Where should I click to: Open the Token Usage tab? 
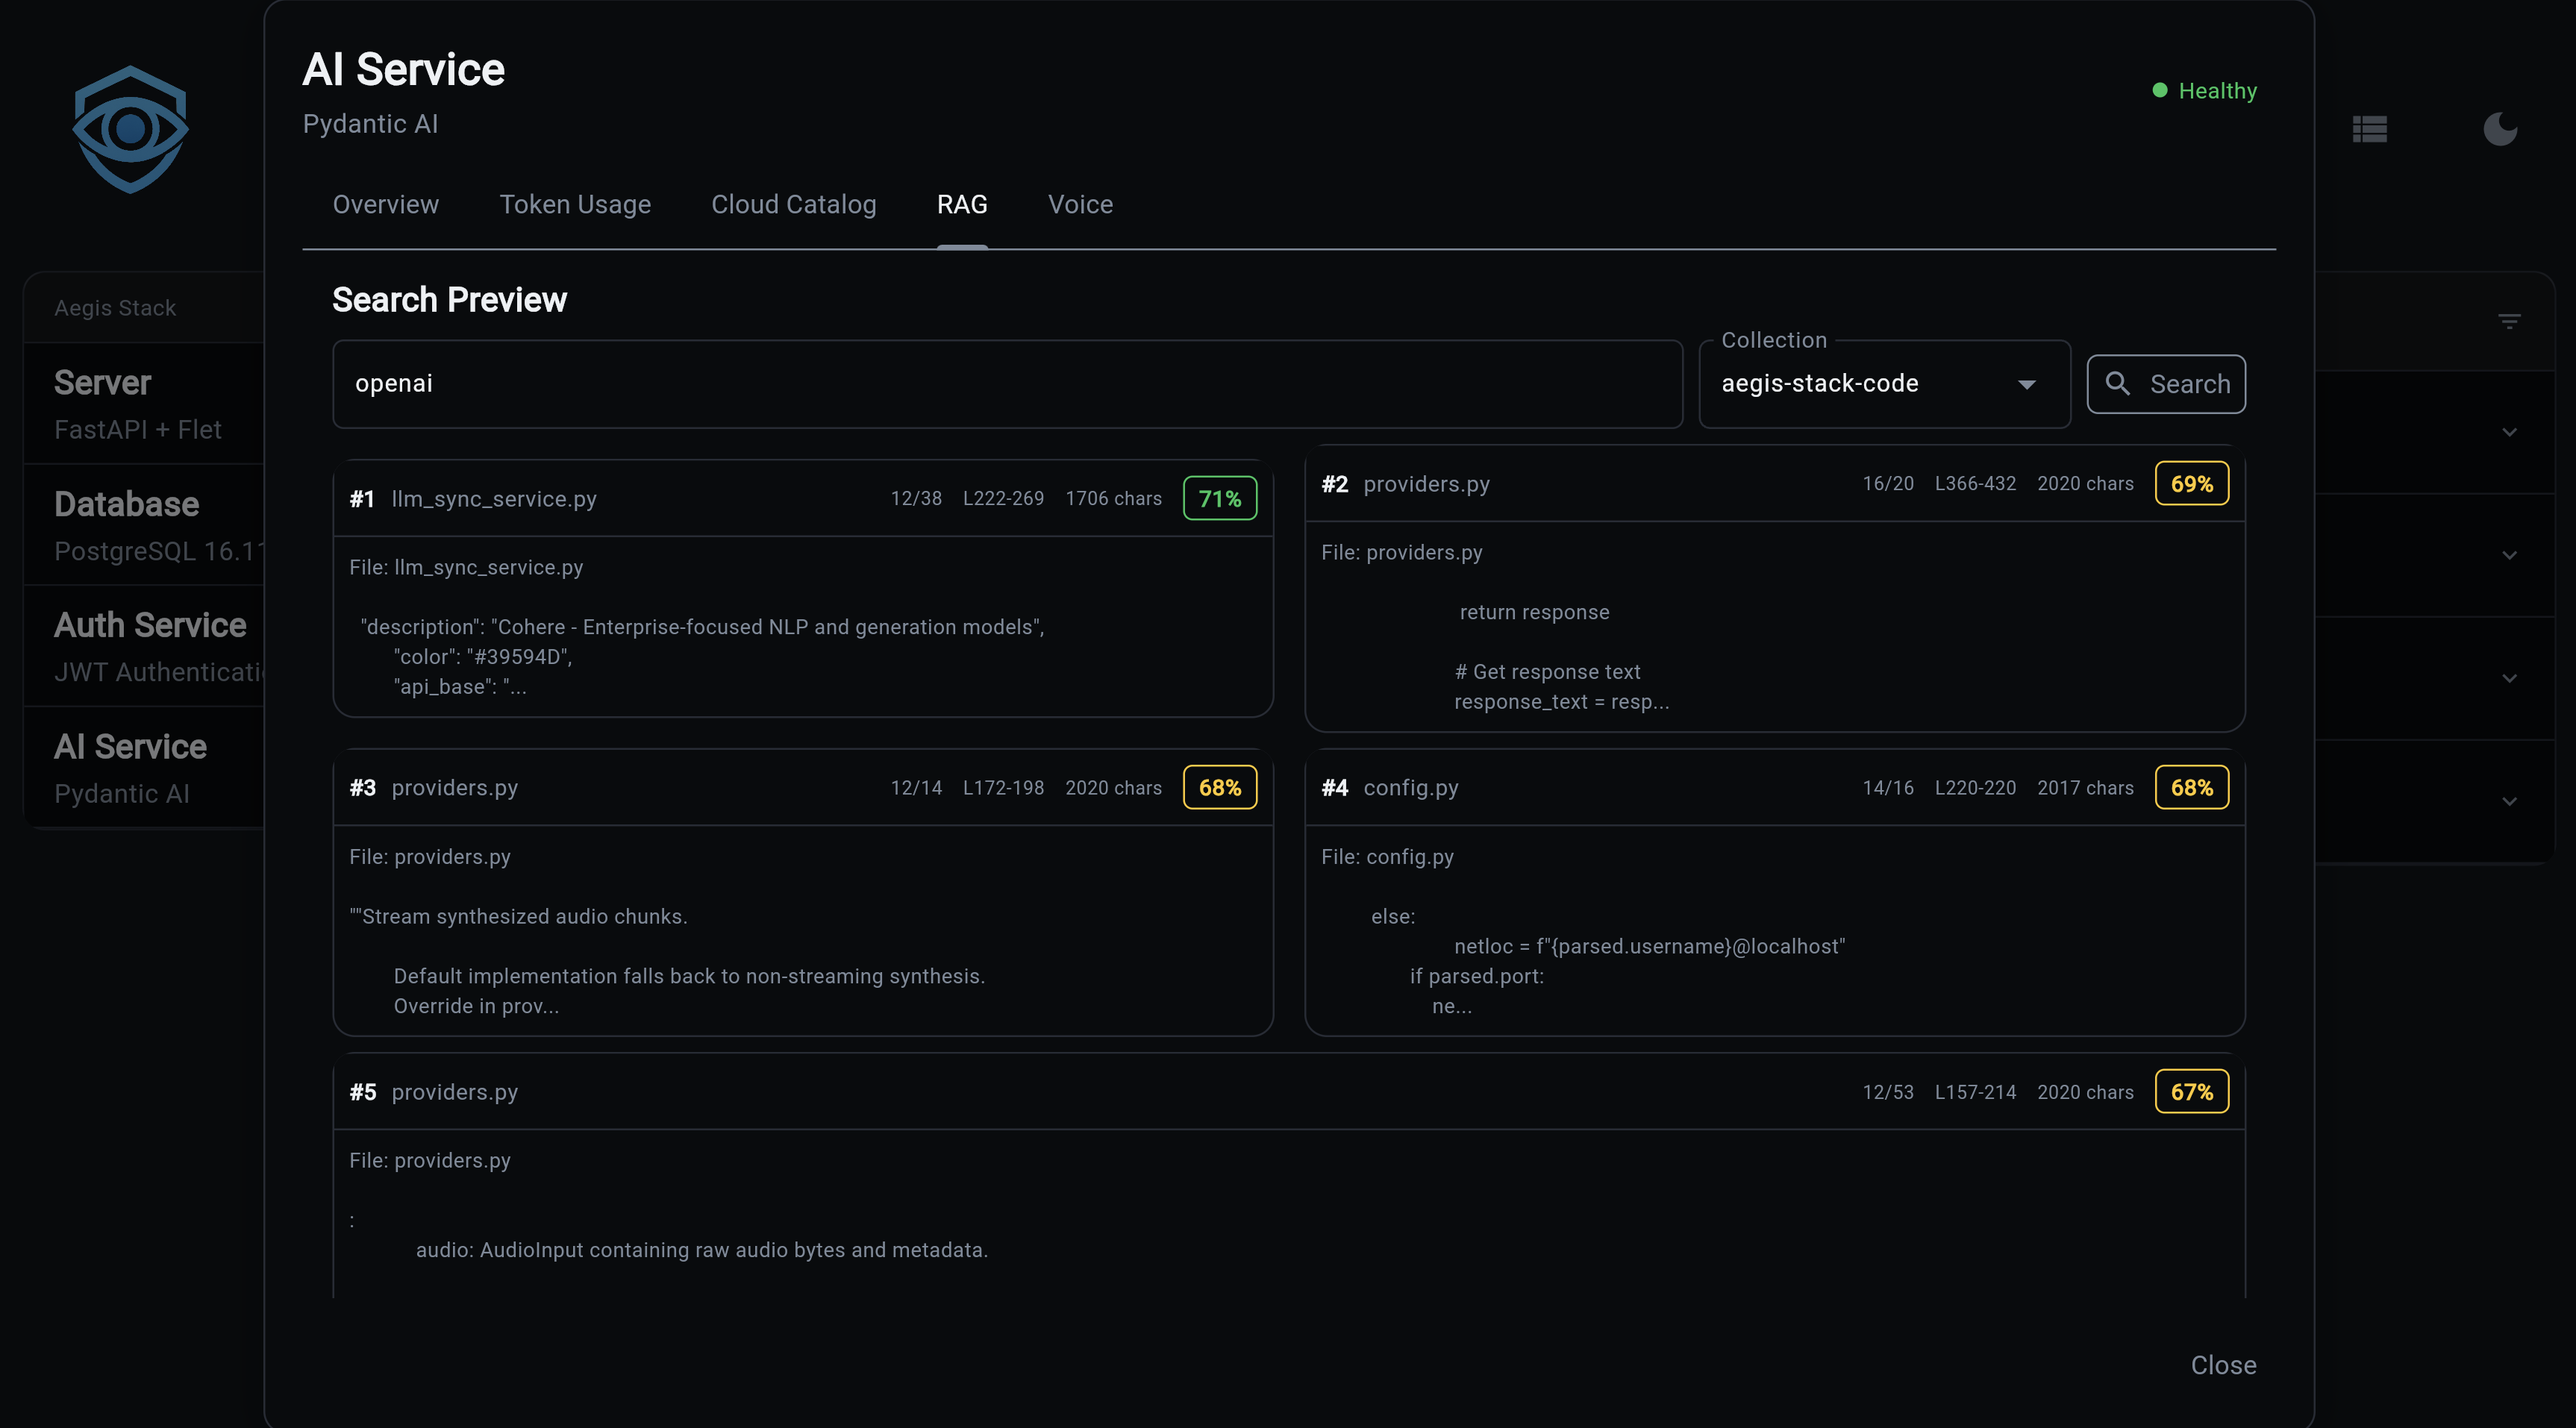click(575, 204)
